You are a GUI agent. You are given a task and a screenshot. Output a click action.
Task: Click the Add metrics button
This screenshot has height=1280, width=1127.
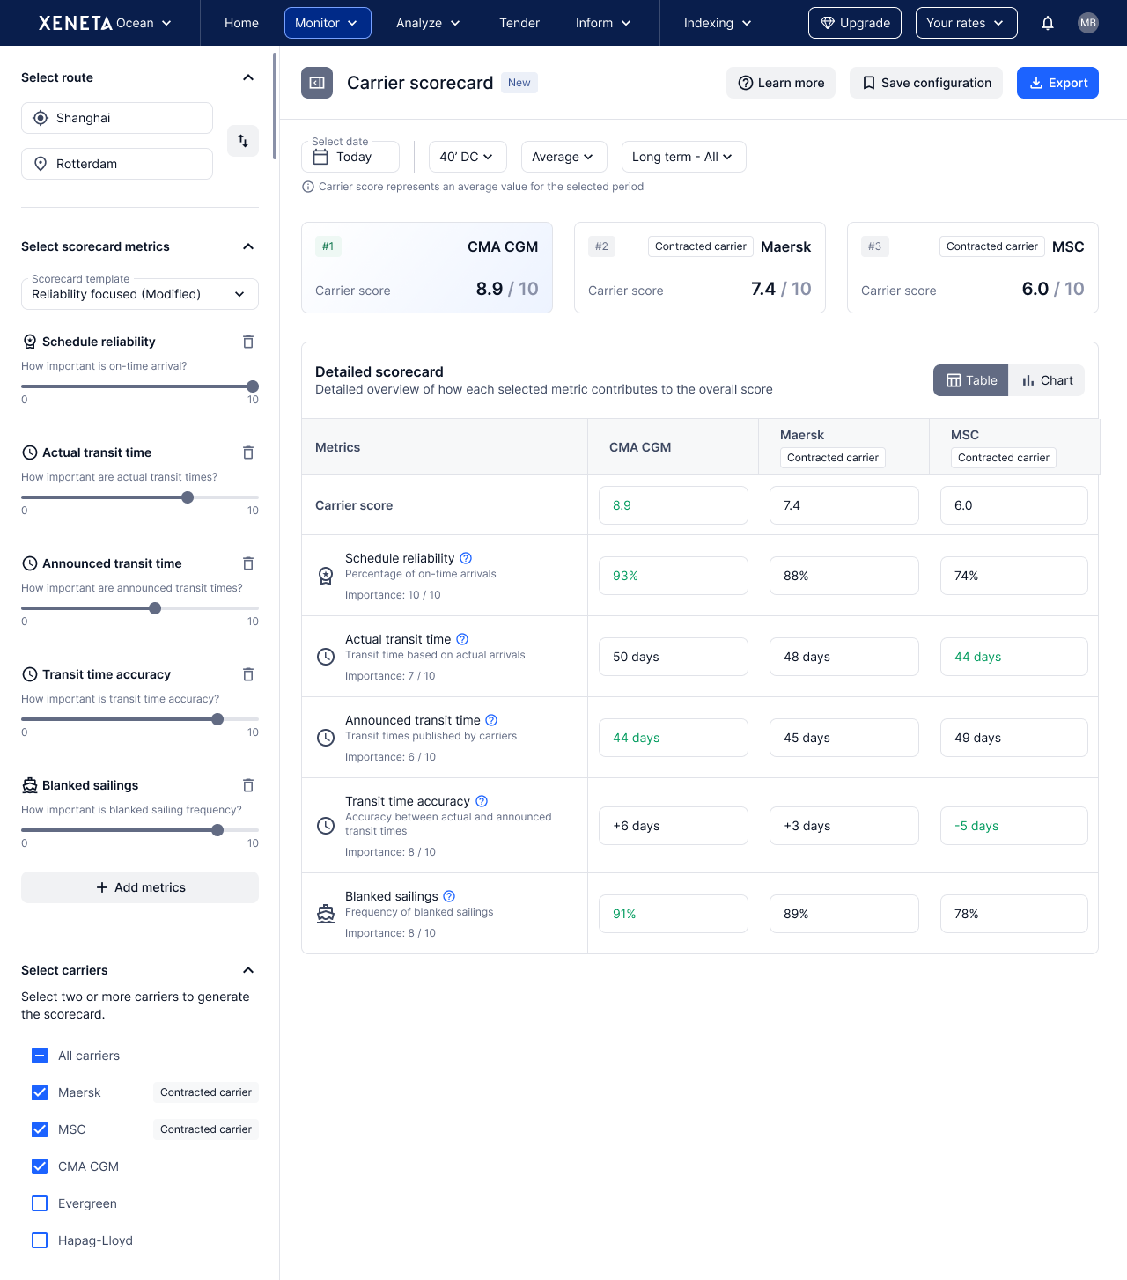point(140,887)
